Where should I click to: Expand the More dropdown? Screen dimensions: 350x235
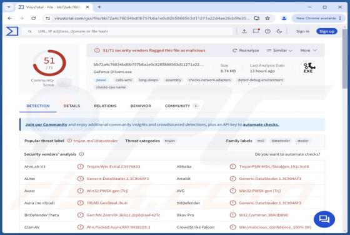309,51
